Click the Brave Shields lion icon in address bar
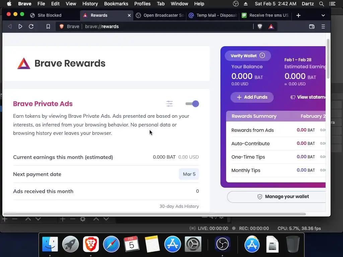Screen dimensions: 343x257 coord(260,26)
